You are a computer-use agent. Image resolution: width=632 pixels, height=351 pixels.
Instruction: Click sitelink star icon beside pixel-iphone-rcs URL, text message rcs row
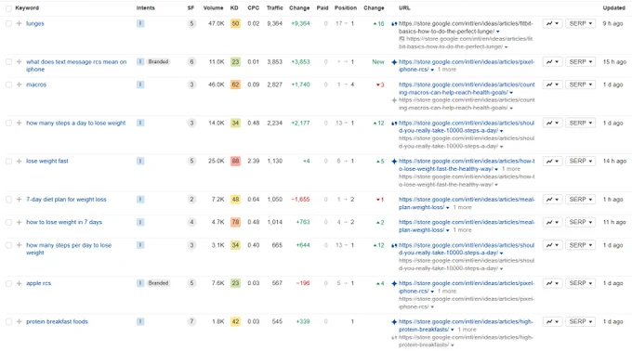click(394, 62)
